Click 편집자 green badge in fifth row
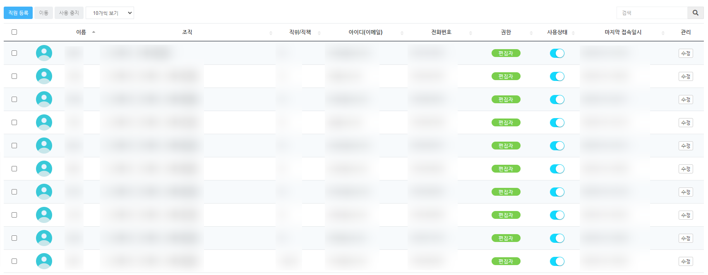 [x=506, y=146]
